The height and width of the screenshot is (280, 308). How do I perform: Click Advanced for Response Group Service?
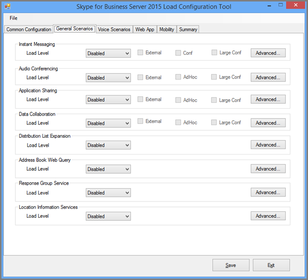[x=268, y=192]
